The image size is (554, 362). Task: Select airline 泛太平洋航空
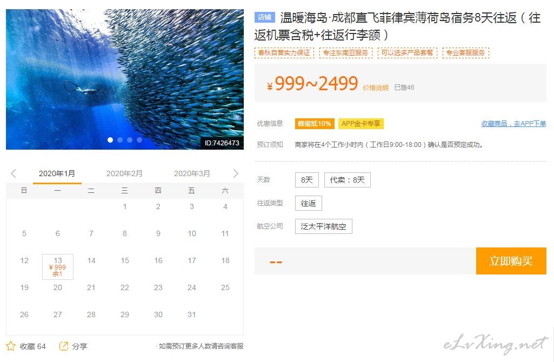click(x=324, y=226)
